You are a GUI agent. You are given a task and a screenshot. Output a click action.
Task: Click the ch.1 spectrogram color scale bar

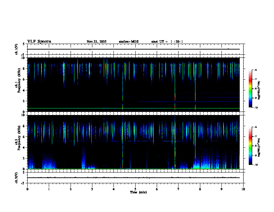(250, 89)
